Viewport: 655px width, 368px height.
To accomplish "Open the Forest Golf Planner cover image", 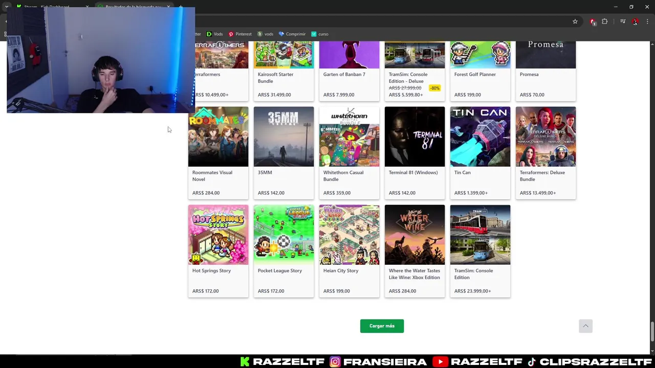I will click(x=480, y=55).
